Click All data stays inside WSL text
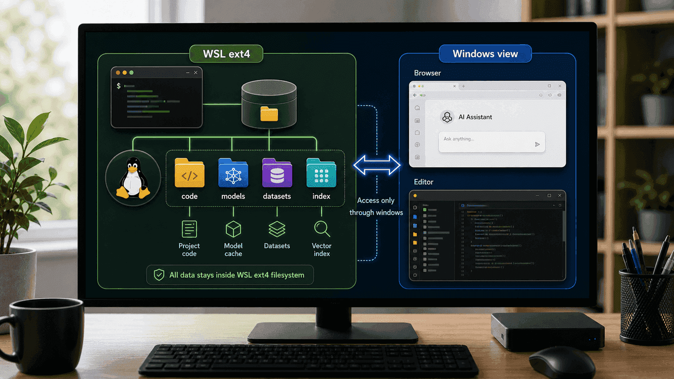The height and width of the screenshot is (379, 674). [x=237, y=275]
